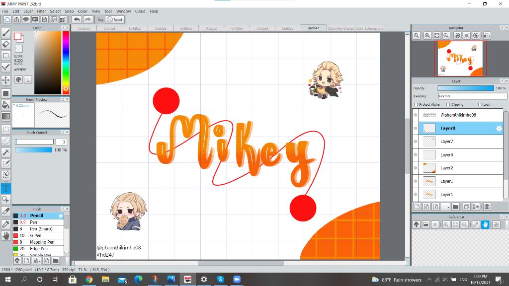This screenshot has height=286, width=509.
Task: Open palette icon in Color panel
Action: tap(18, 79)
